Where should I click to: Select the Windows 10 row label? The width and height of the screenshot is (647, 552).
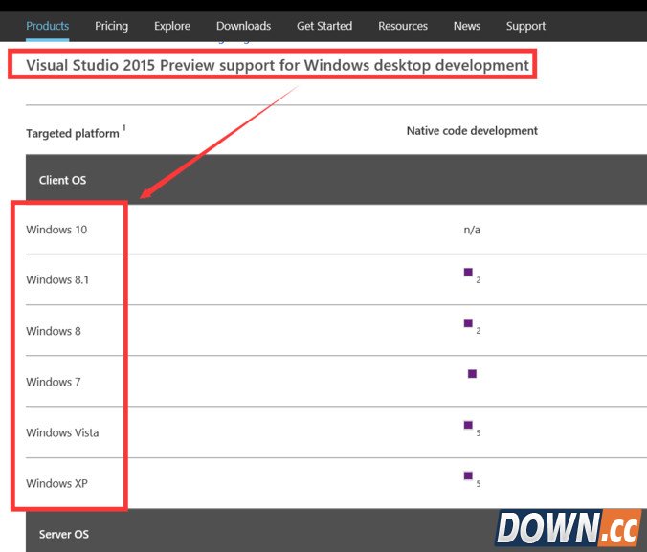pyautogui.click(x=56, y=230)
